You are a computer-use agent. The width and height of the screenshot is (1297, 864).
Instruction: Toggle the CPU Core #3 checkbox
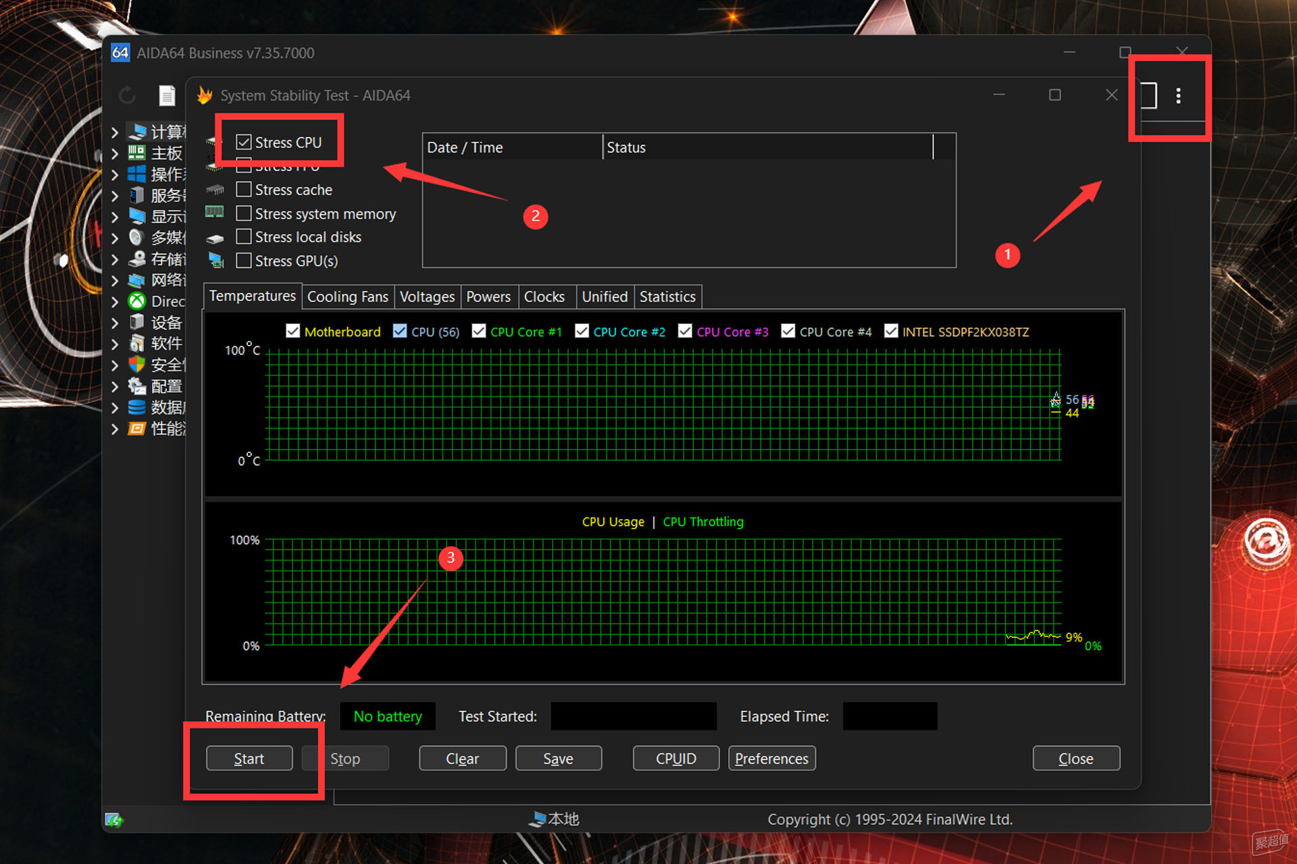coord(685,331)
